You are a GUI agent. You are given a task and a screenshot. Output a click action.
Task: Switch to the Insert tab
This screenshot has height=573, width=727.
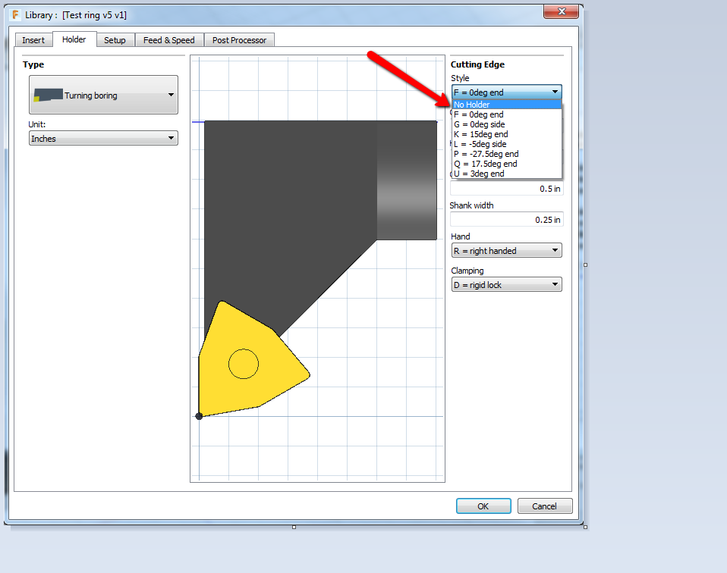(x=33, y=39)
